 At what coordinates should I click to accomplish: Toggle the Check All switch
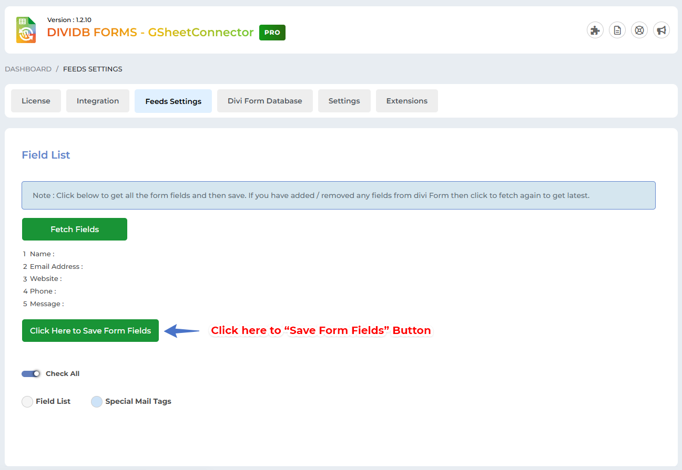pos(31,374)
